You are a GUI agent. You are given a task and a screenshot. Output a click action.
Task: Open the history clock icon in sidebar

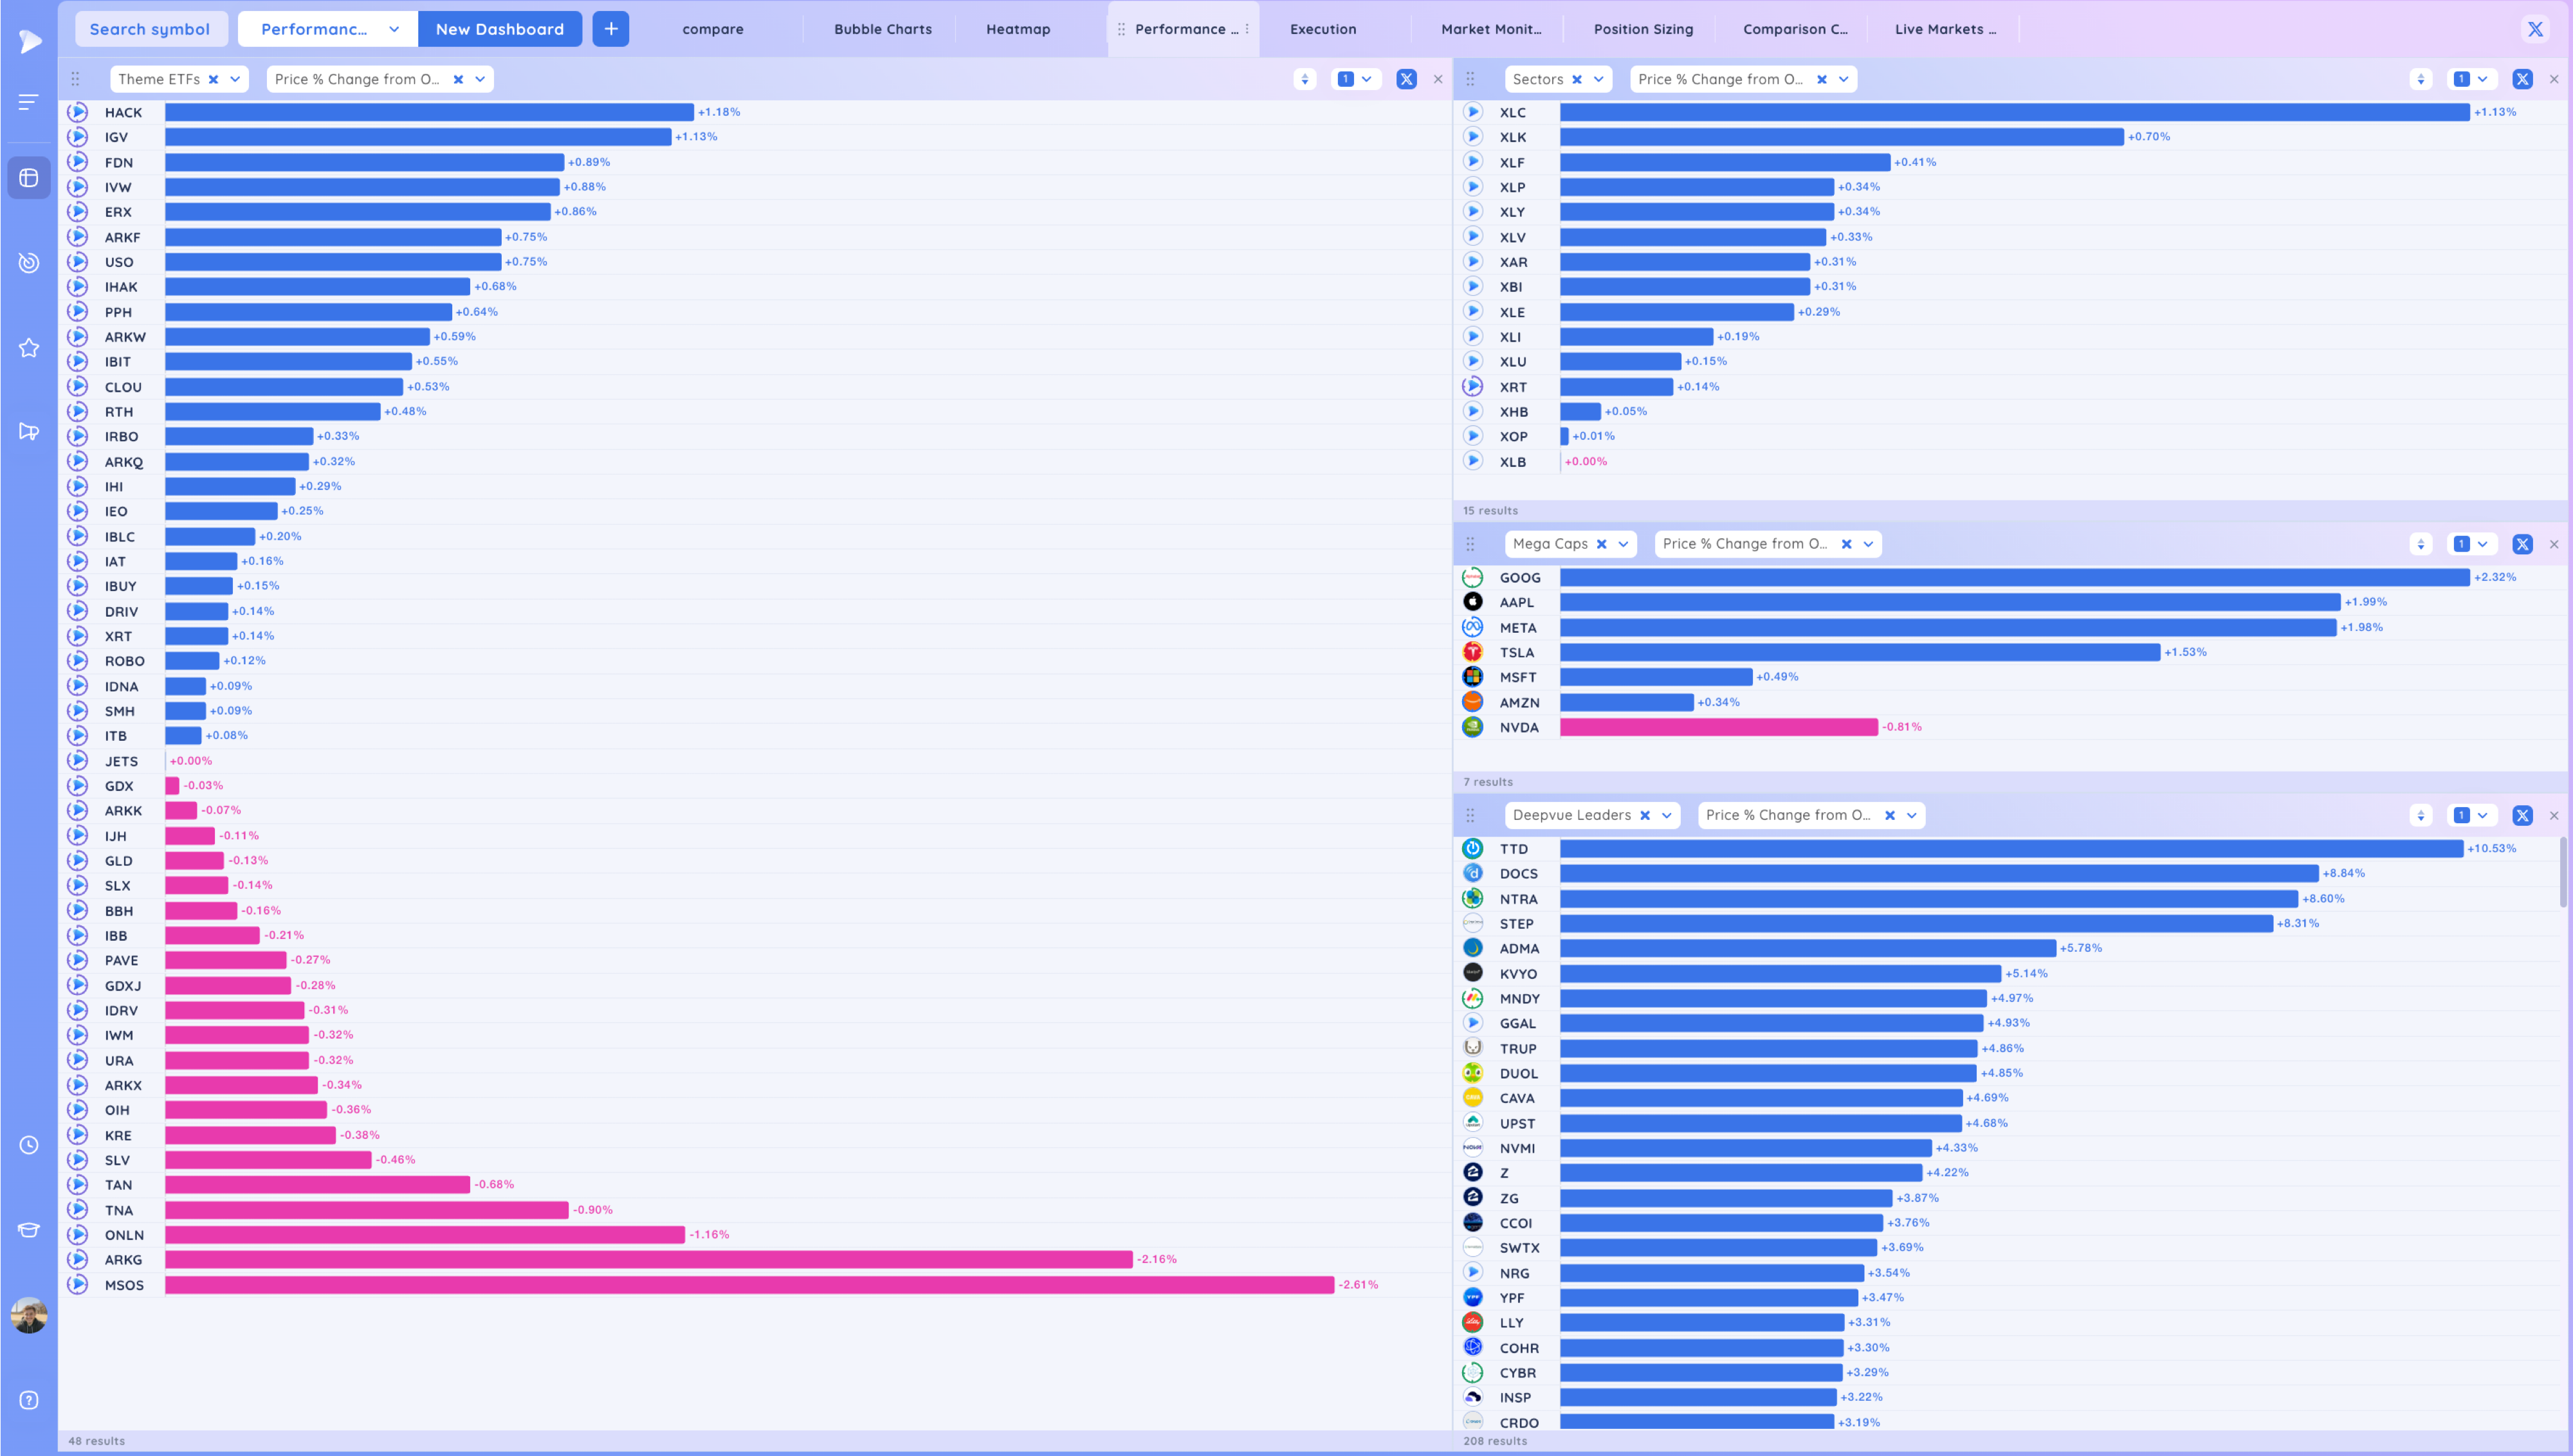[x=29, y=1145]
